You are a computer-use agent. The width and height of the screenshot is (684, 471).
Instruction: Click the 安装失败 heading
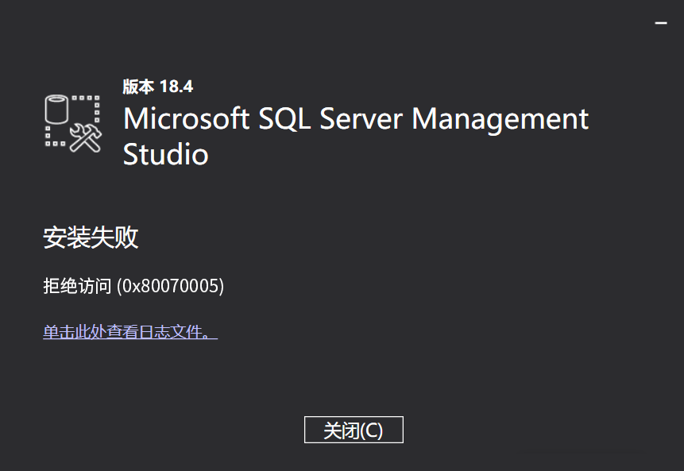(91, 237)
